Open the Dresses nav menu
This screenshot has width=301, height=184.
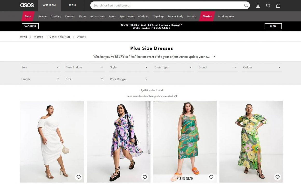tap(70, 17)
